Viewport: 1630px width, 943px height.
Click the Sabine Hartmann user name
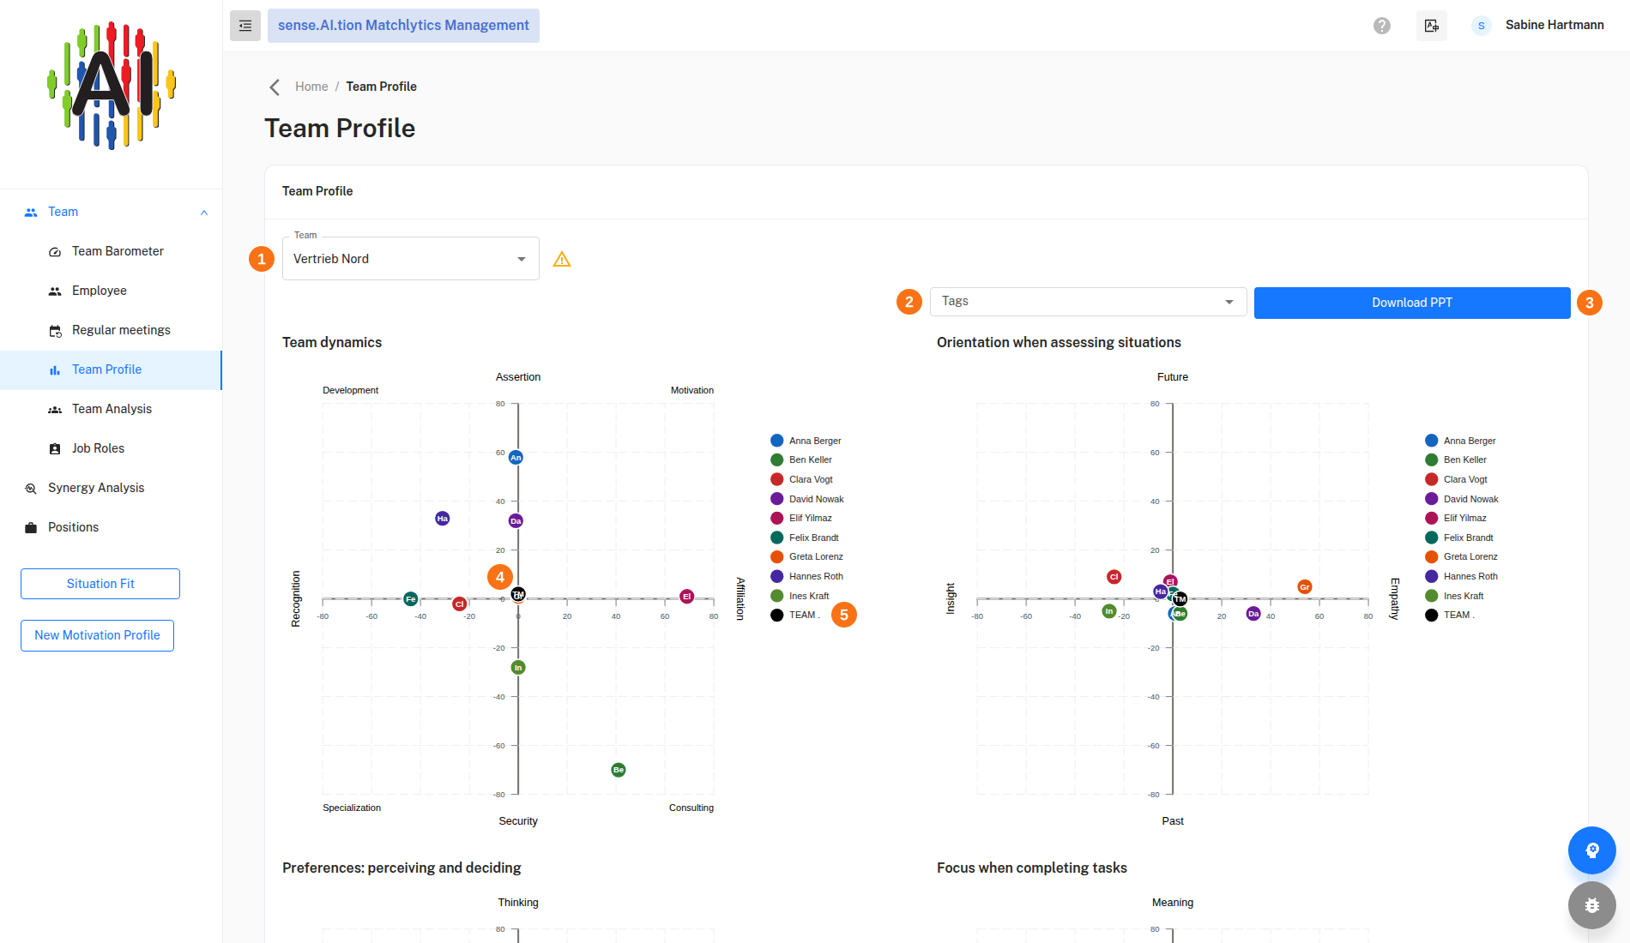tap(1555, 25)
